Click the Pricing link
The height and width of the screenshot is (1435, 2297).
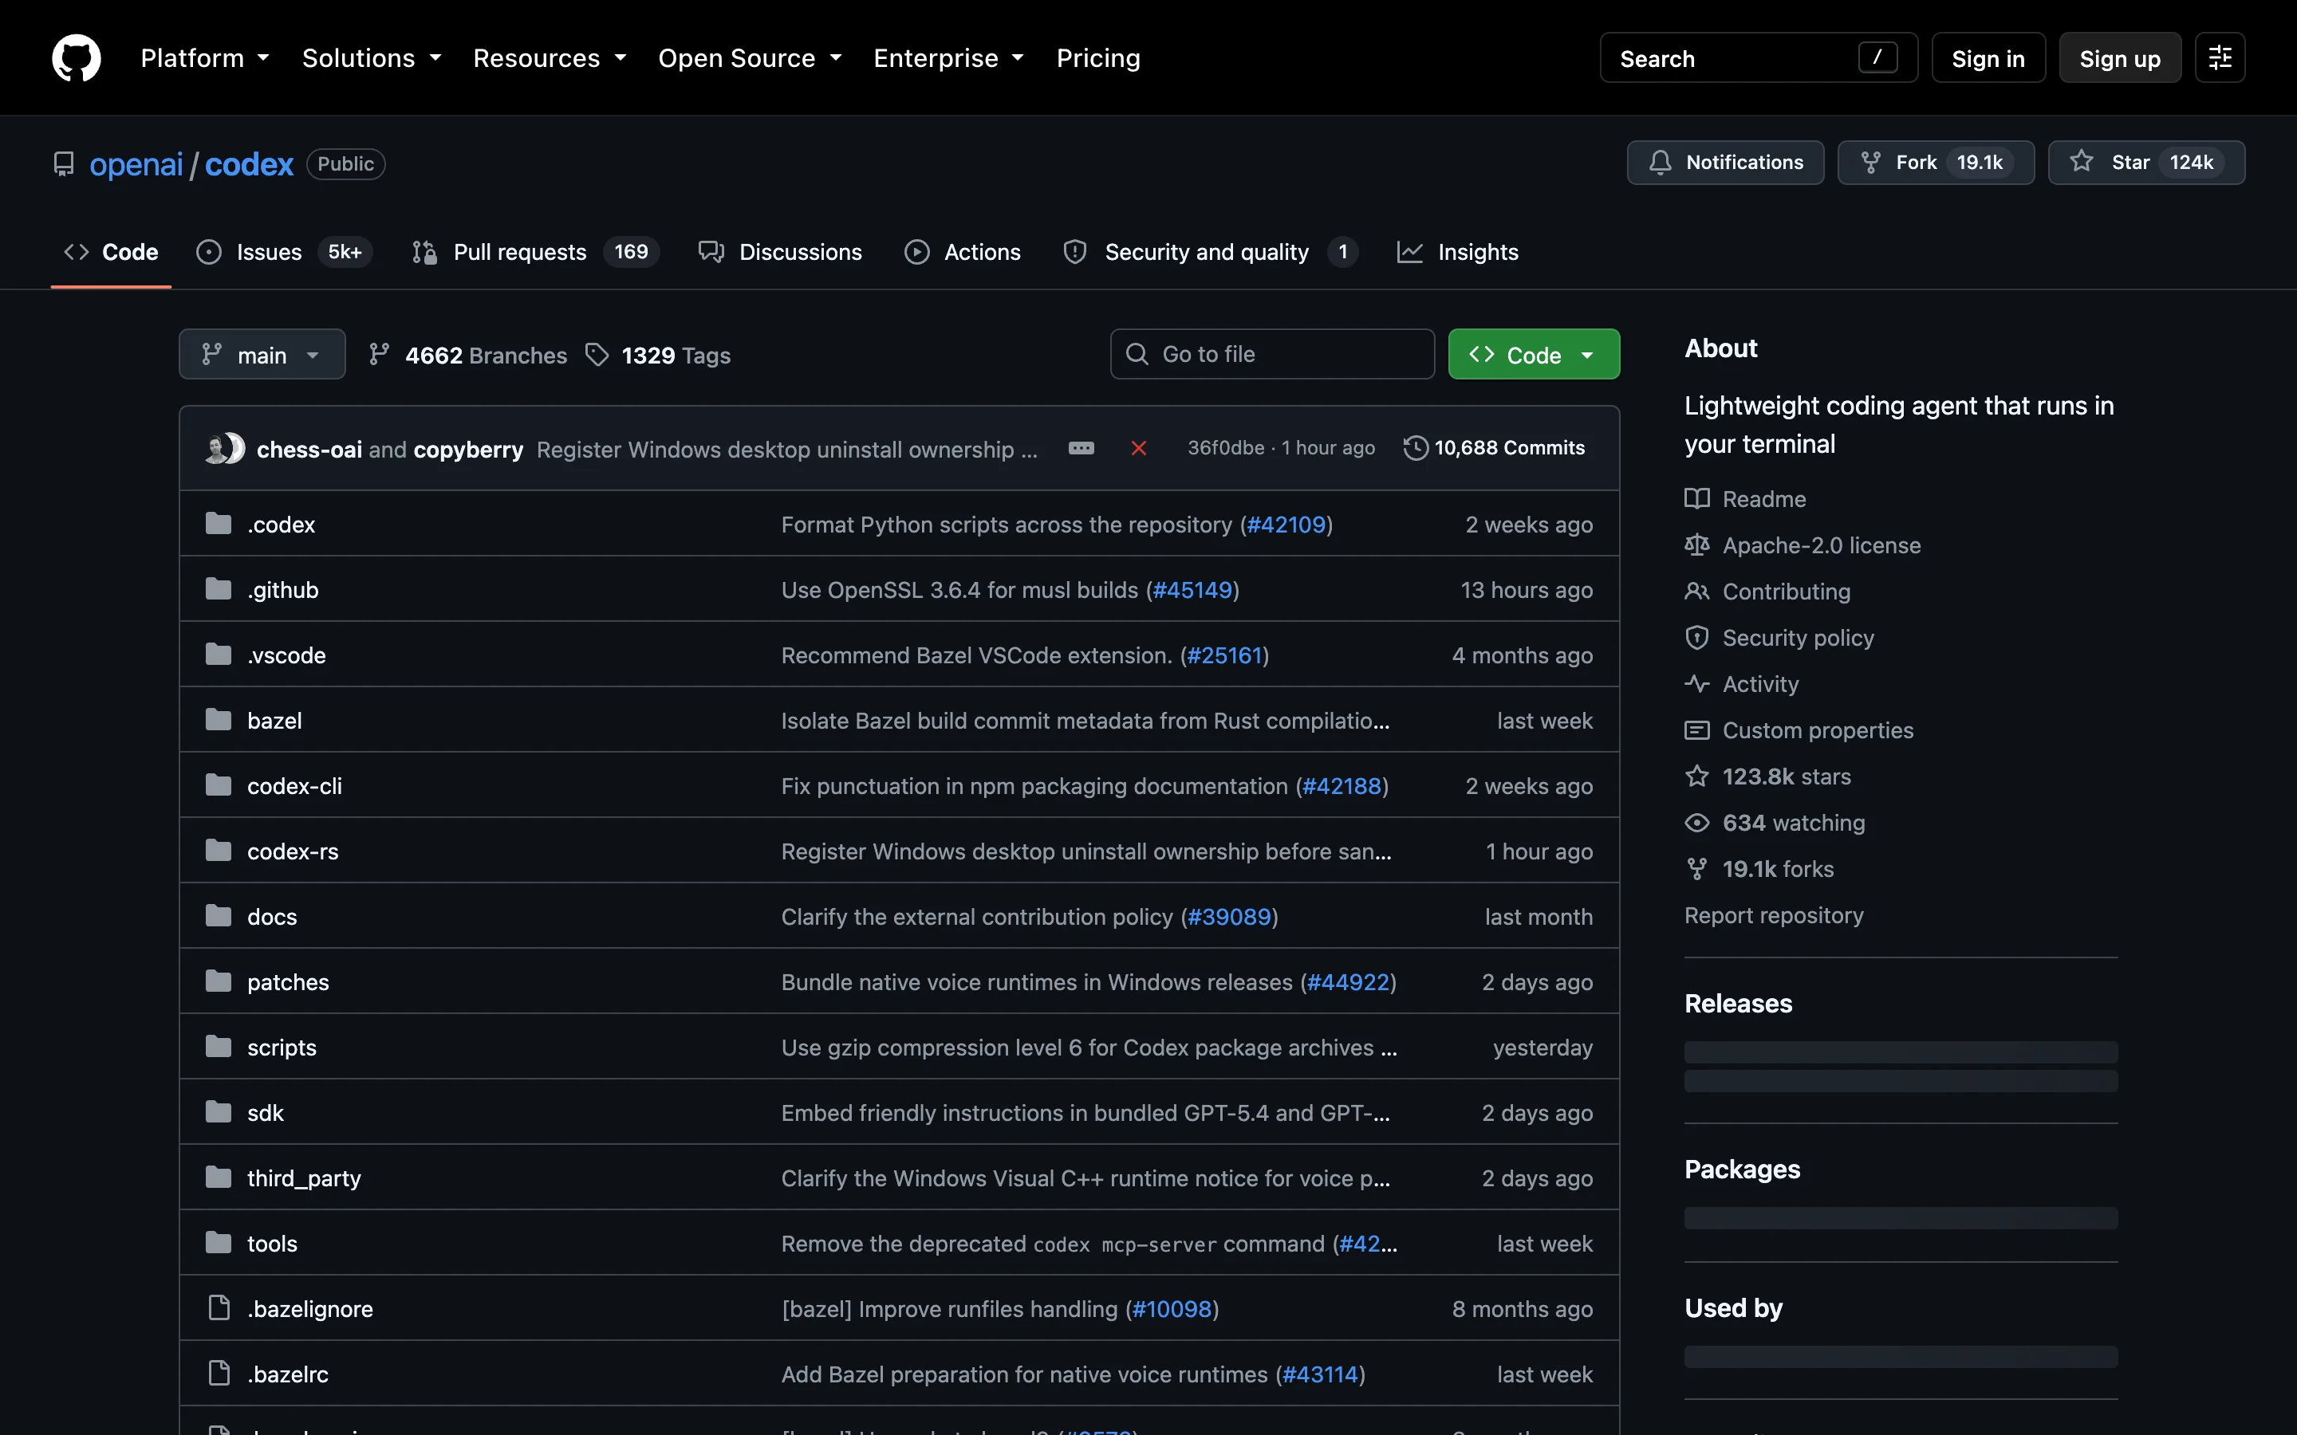coord(1098,58)
